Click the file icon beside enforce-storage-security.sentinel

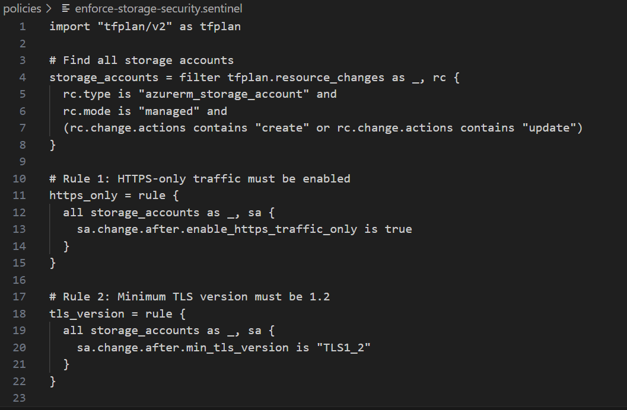pyautogui.click(x=66, y=9)
